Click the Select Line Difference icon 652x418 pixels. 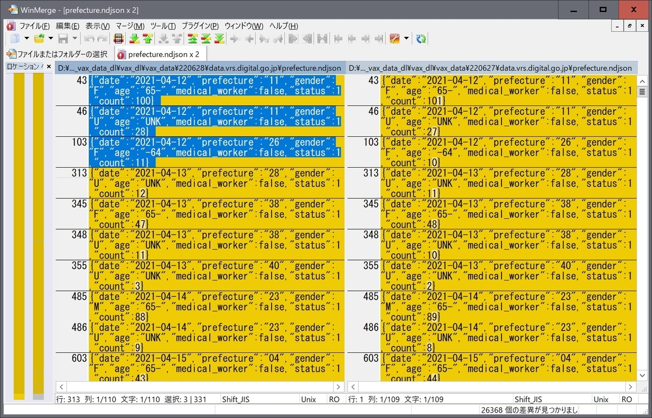click(118, 39)
